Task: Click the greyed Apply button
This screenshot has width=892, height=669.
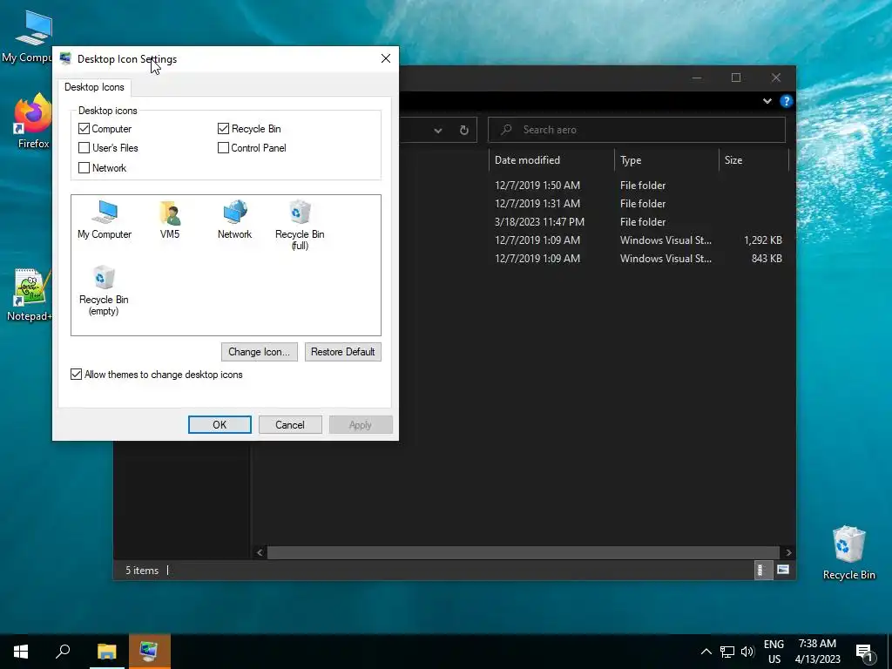Action: click(361, 425)
